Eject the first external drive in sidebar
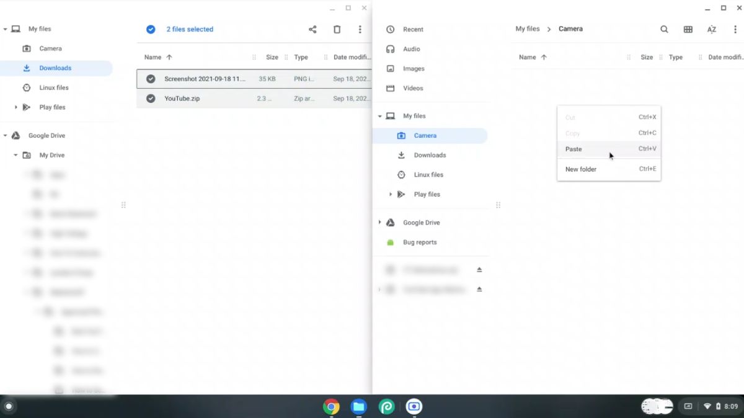 coord(479,269)
